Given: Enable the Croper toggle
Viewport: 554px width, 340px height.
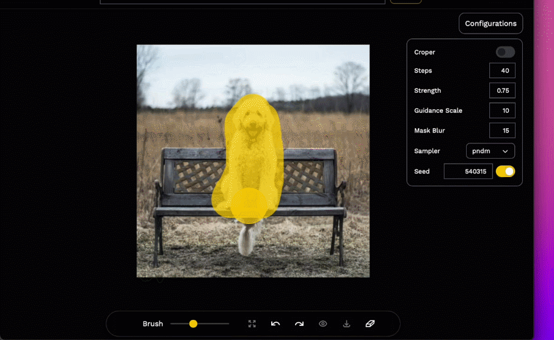Looking at the screenshot, I should (505, 52).
